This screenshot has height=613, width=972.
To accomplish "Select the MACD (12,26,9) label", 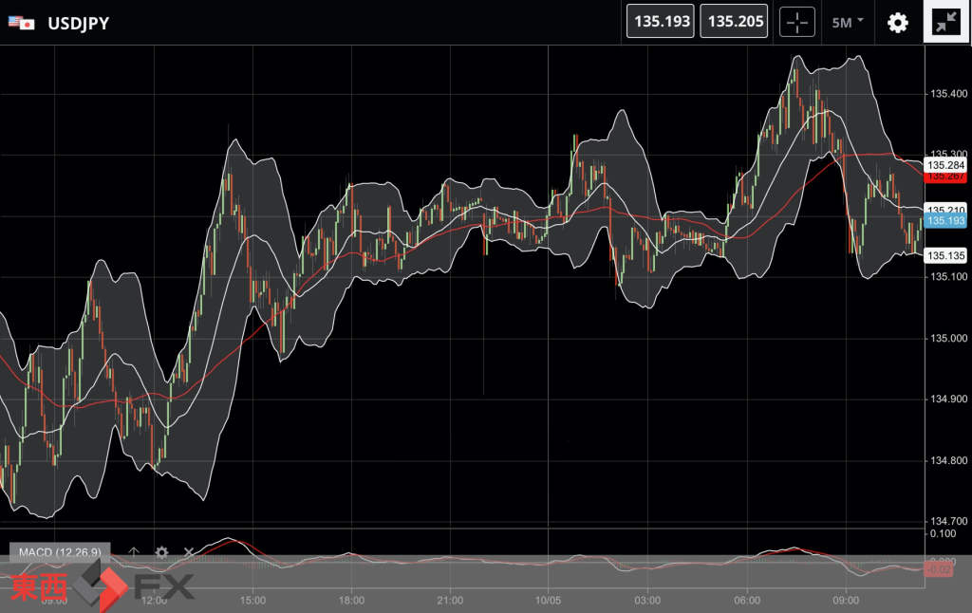I will pos(61,552).
